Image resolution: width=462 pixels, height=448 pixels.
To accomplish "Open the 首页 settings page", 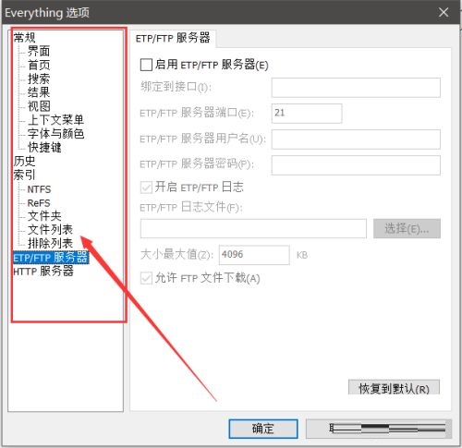I will [39, 65].
